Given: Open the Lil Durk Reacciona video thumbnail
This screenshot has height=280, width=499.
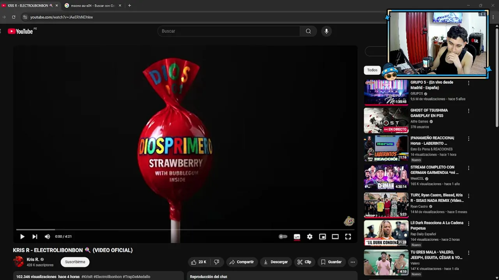Looking at the screenshot, I should [x=386, y=233].
